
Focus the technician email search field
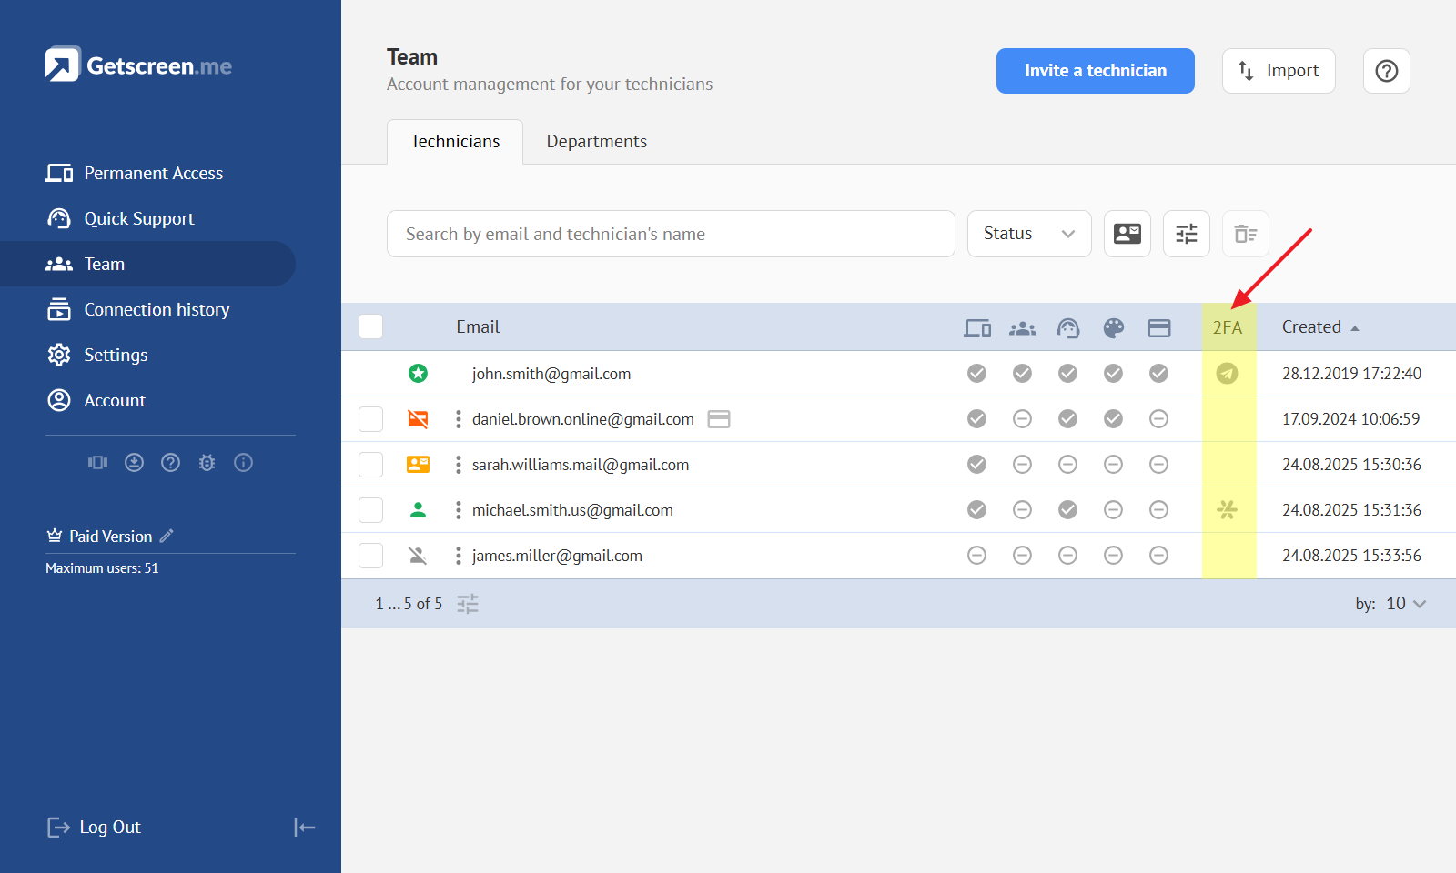(x=670, y=234)
